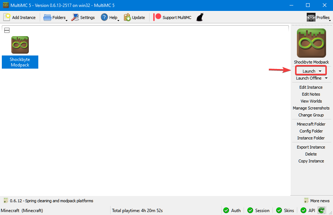Click the Session status green checkmark

pos(250,210)
